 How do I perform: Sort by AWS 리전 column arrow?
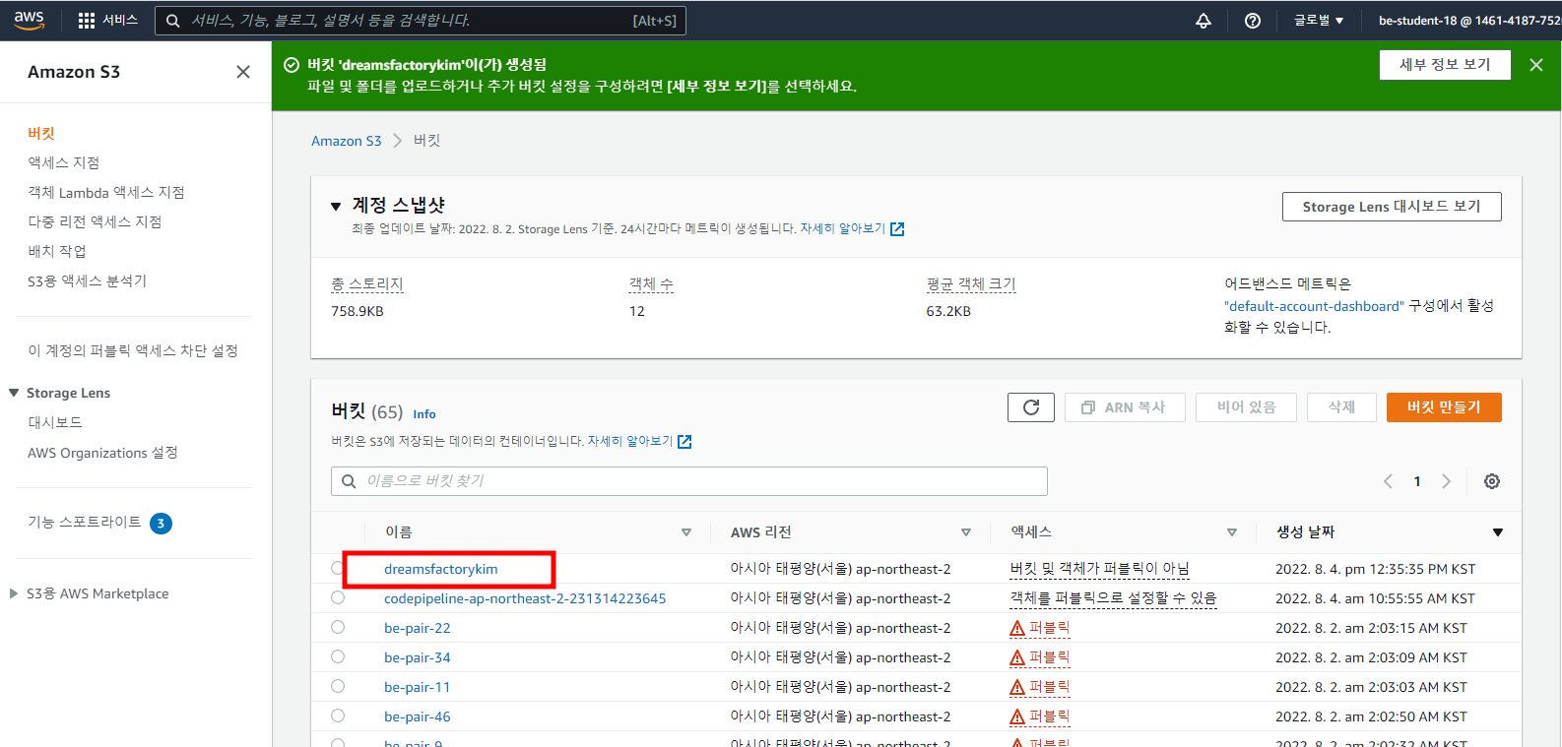[x=966, y=532]
